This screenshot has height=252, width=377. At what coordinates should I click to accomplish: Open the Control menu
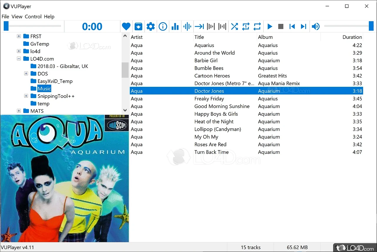pos(33,17)
